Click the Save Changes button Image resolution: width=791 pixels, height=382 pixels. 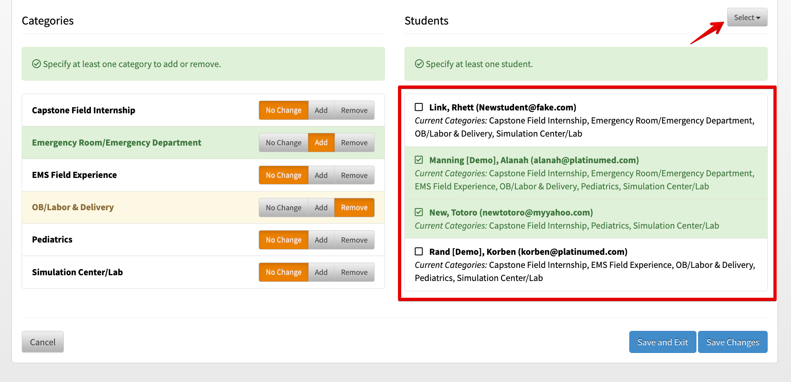pos(732,342)
